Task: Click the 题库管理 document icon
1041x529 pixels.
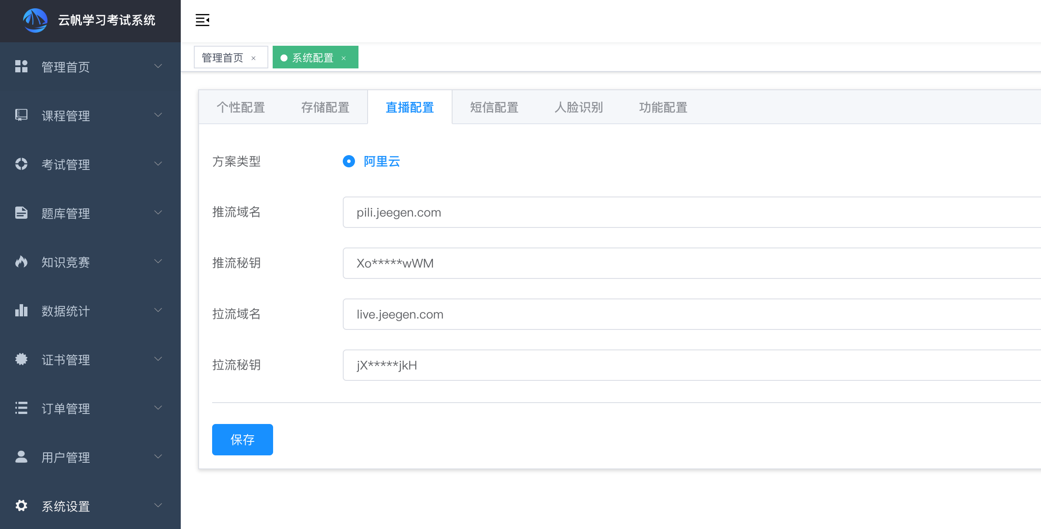Action: (x=21, y=213)
